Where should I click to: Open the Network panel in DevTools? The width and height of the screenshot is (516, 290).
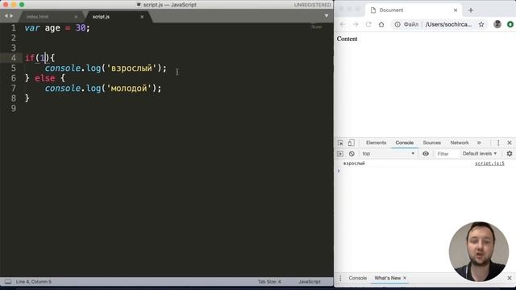(460, 143)
